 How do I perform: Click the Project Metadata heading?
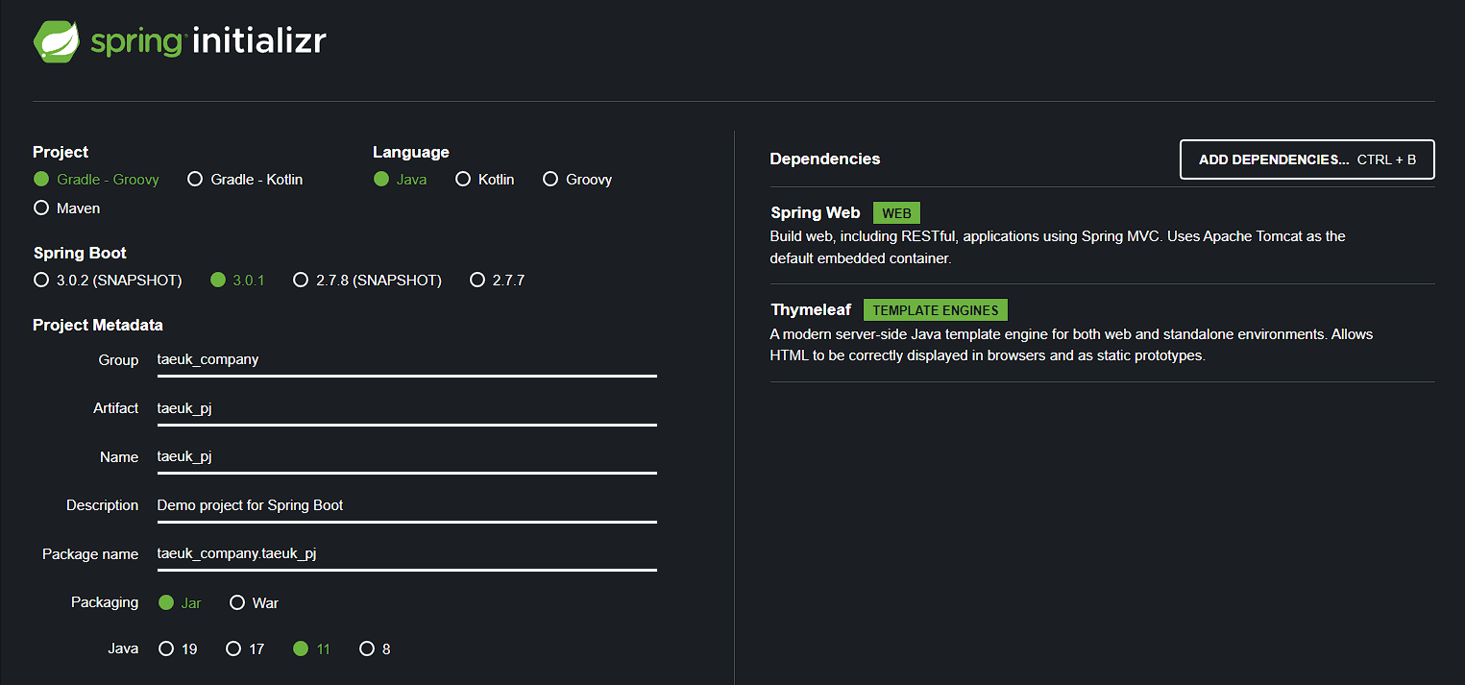[98, 326]
